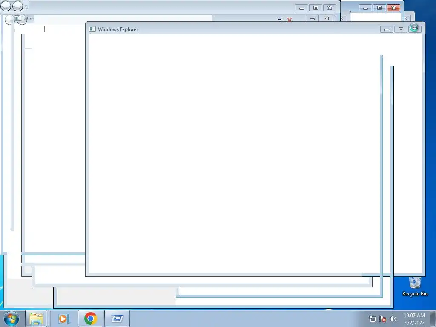Open the address bar history dropdown arrow
This screenshot has width=436, height=327.
[x=280, y=20]
